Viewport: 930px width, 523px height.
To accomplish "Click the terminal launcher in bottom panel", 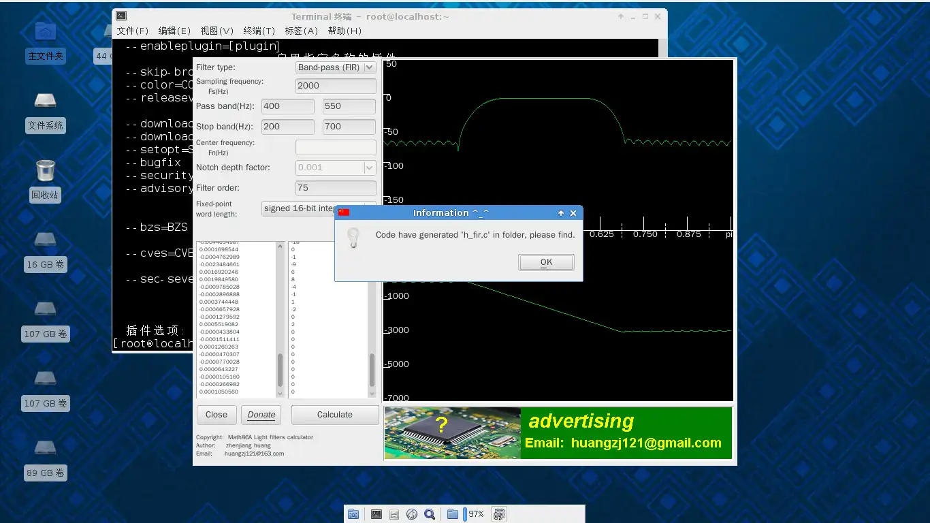I will pos(376,514).
